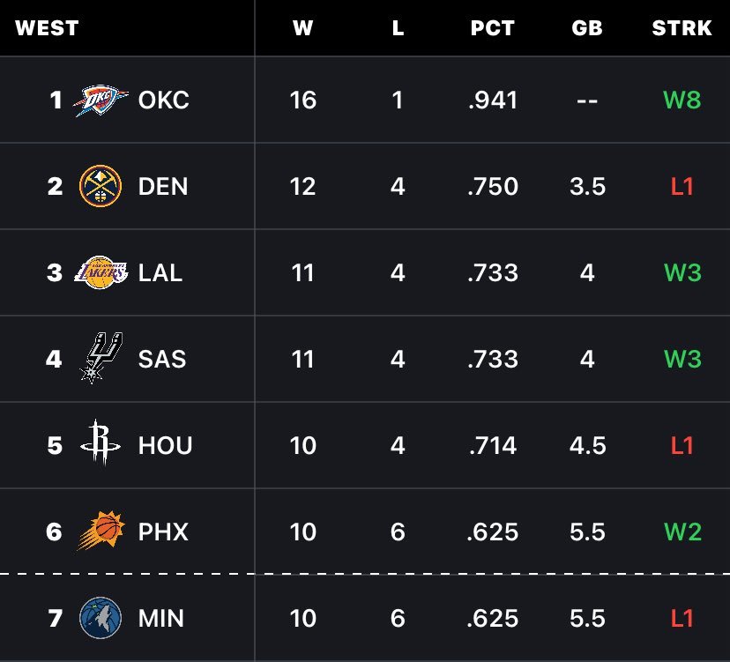
Task: Click the GB column header
Action: coord(587,28)
